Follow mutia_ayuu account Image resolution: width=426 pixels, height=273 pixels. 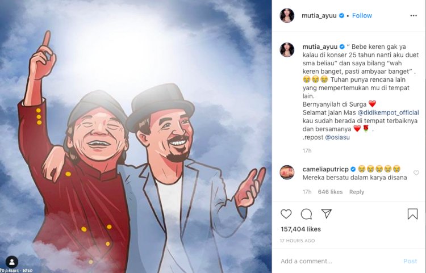(362, 16)
